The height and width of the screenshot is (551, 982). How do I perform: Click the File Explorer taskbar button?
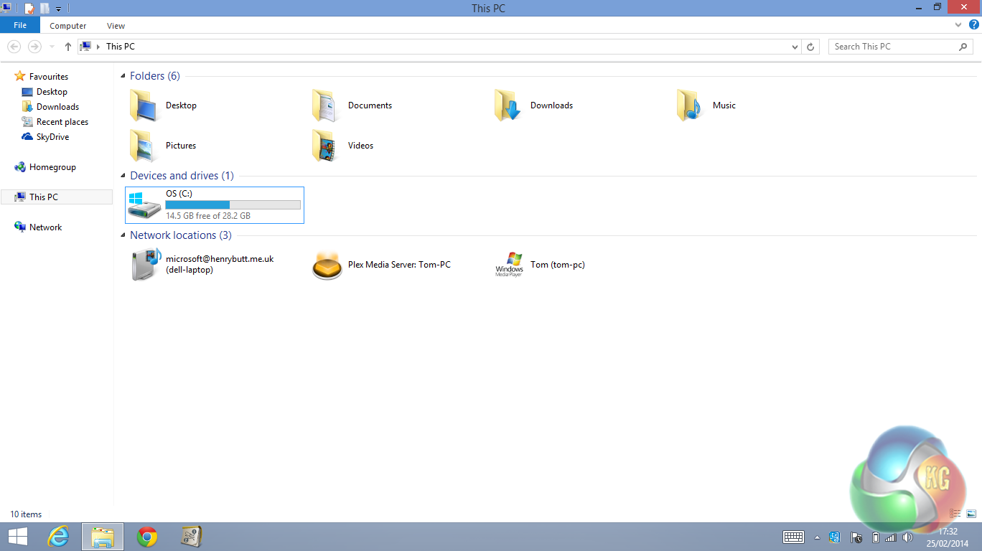click(103, 537)
